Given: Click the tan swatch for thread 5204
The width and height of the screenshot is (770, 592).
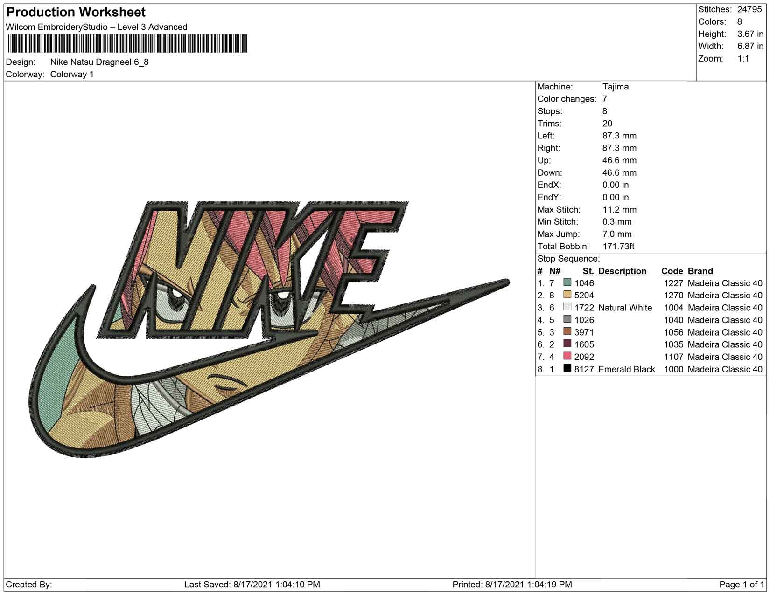Looking at the screenshot, I should click(x=567, y=295).
